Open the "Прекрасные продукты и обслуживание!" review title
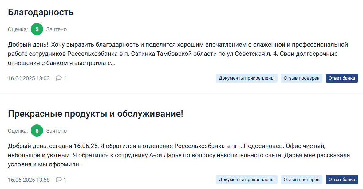363x189 pixels. (x=95, y=114)
